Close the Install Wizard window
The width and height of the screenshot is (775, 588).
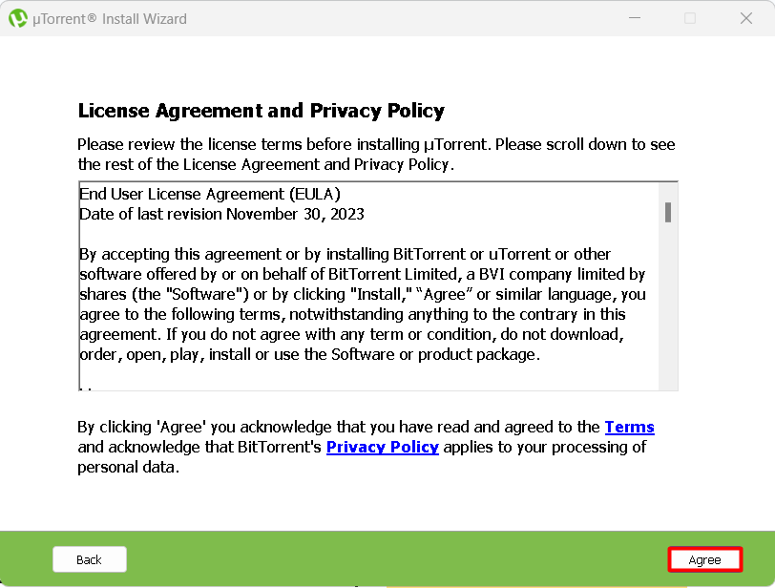[x=746, y=18]
